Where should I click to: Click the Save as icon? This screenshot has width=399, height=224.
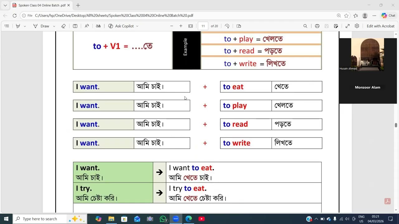coord(336,26)
